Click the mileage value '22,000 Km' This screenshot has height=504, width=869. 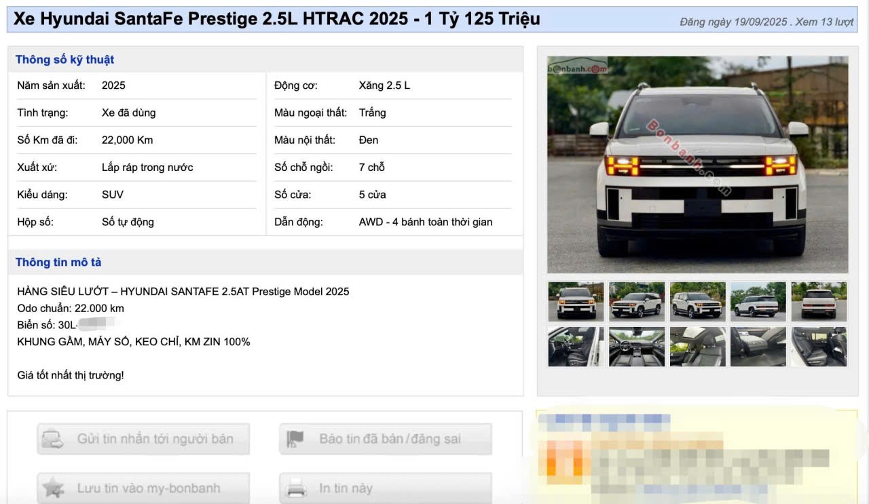(x=127, y=140)
